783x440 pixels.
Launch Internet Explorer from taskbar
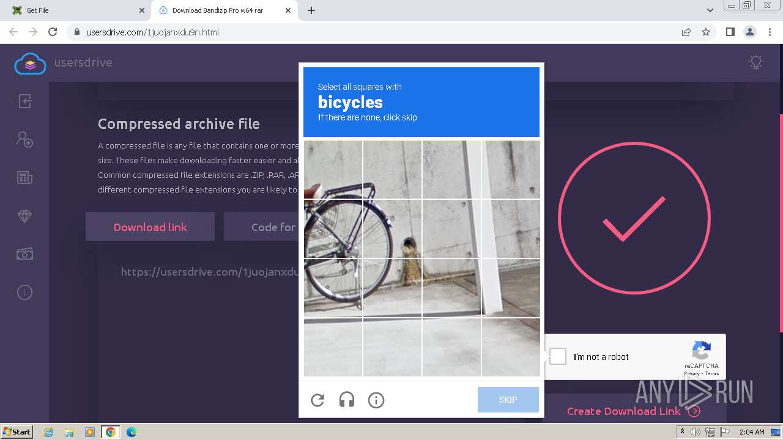(48, 432)
